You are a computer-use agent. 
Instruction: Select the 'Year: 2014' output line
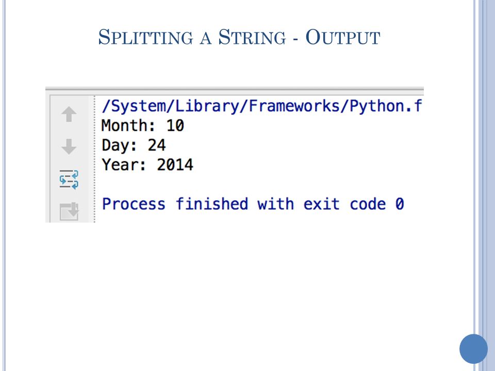click(147, 165)
